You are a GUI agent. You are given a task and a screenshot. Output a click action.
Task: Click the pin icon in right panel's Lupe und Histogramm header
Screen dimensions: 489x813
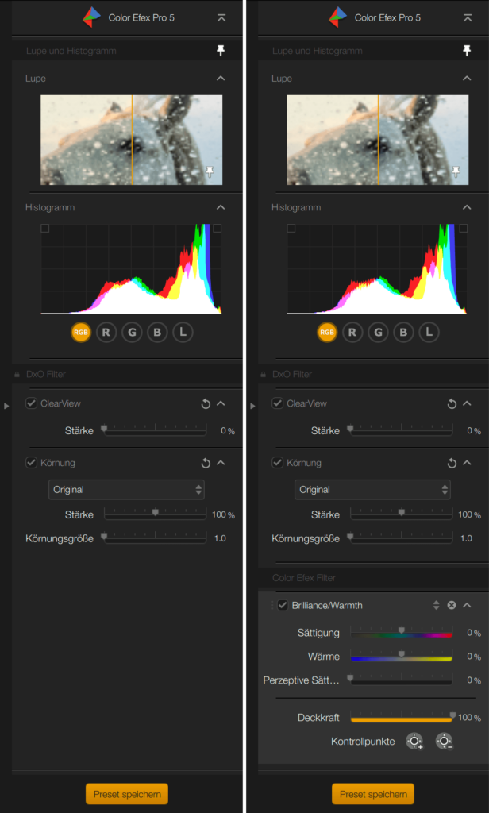[468, 50]
